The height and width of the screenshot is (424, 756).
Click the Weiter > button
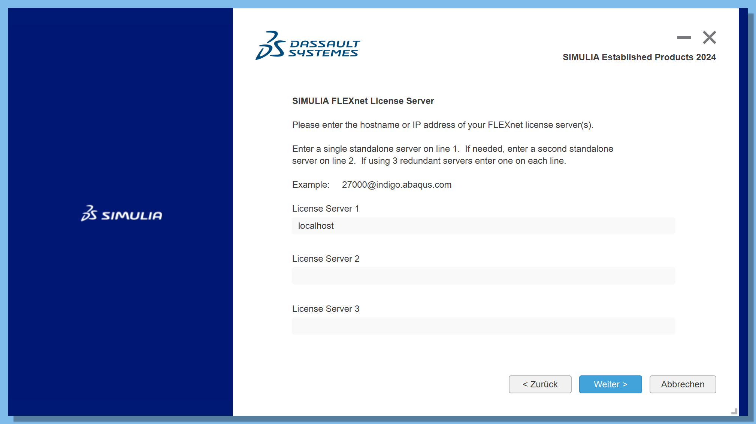[x=610, y=384]
